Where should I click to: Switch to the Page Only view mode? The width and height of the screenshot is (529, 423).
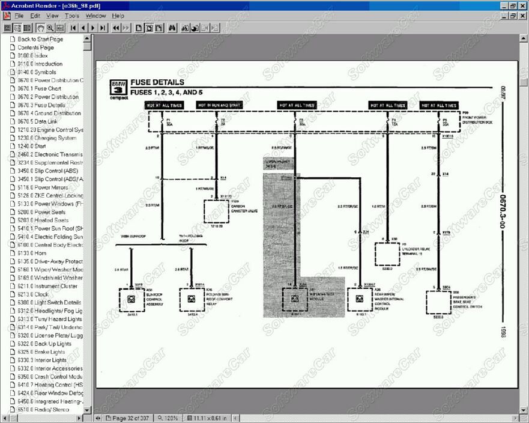[x=8, y=28]
